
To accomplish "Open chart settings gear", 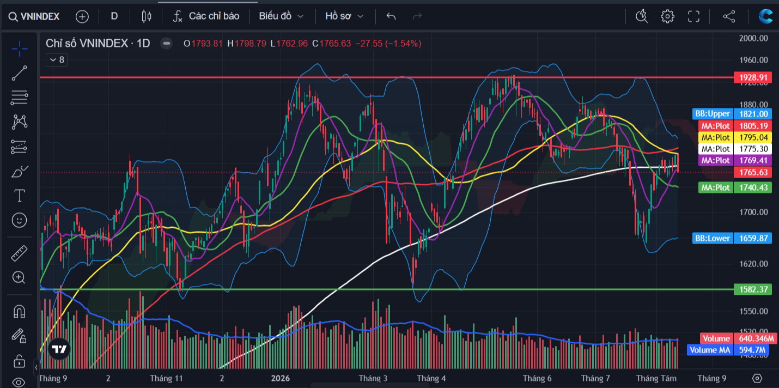I will point(667,16).
